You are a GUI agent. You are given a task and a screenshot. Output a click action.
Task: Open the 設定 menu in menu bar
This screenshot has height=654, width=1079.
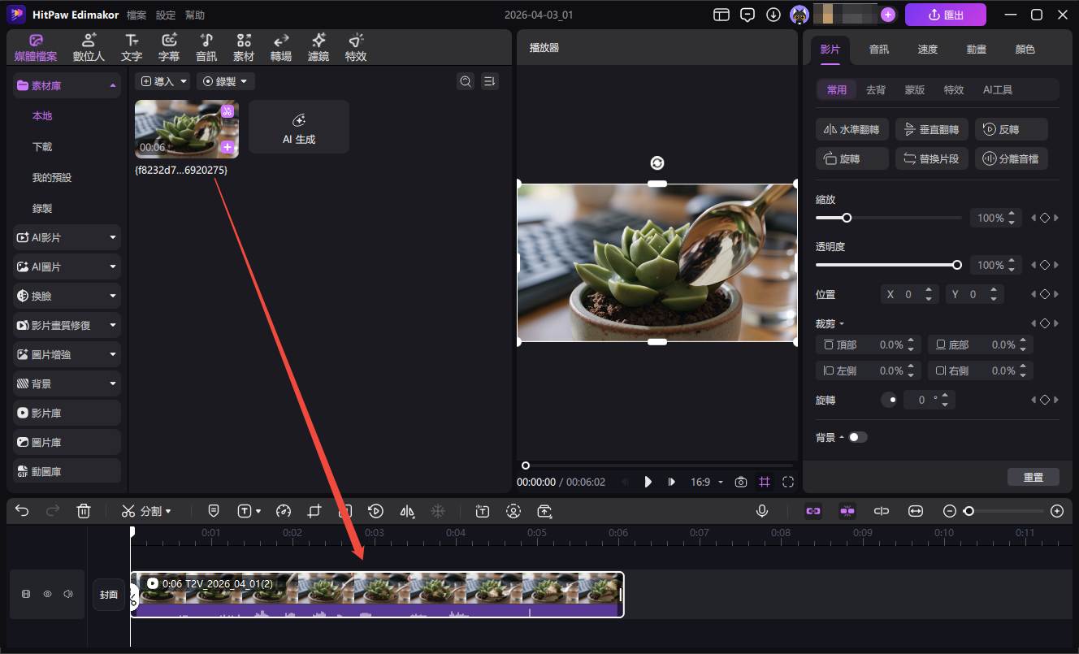(x=165, y=14)
